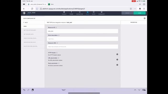The height and width of the screenshot is (94, 168).
Task: Click the Resource ID input field
Action: (82, 31)
